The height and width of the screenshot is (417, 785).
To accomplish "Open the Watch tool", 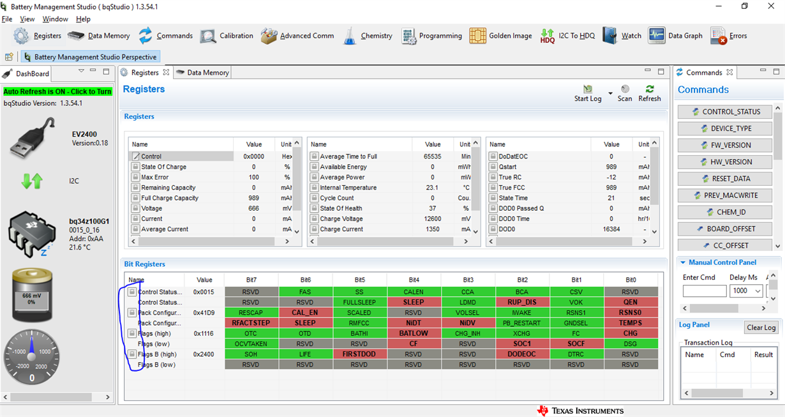I will point(622,36).
